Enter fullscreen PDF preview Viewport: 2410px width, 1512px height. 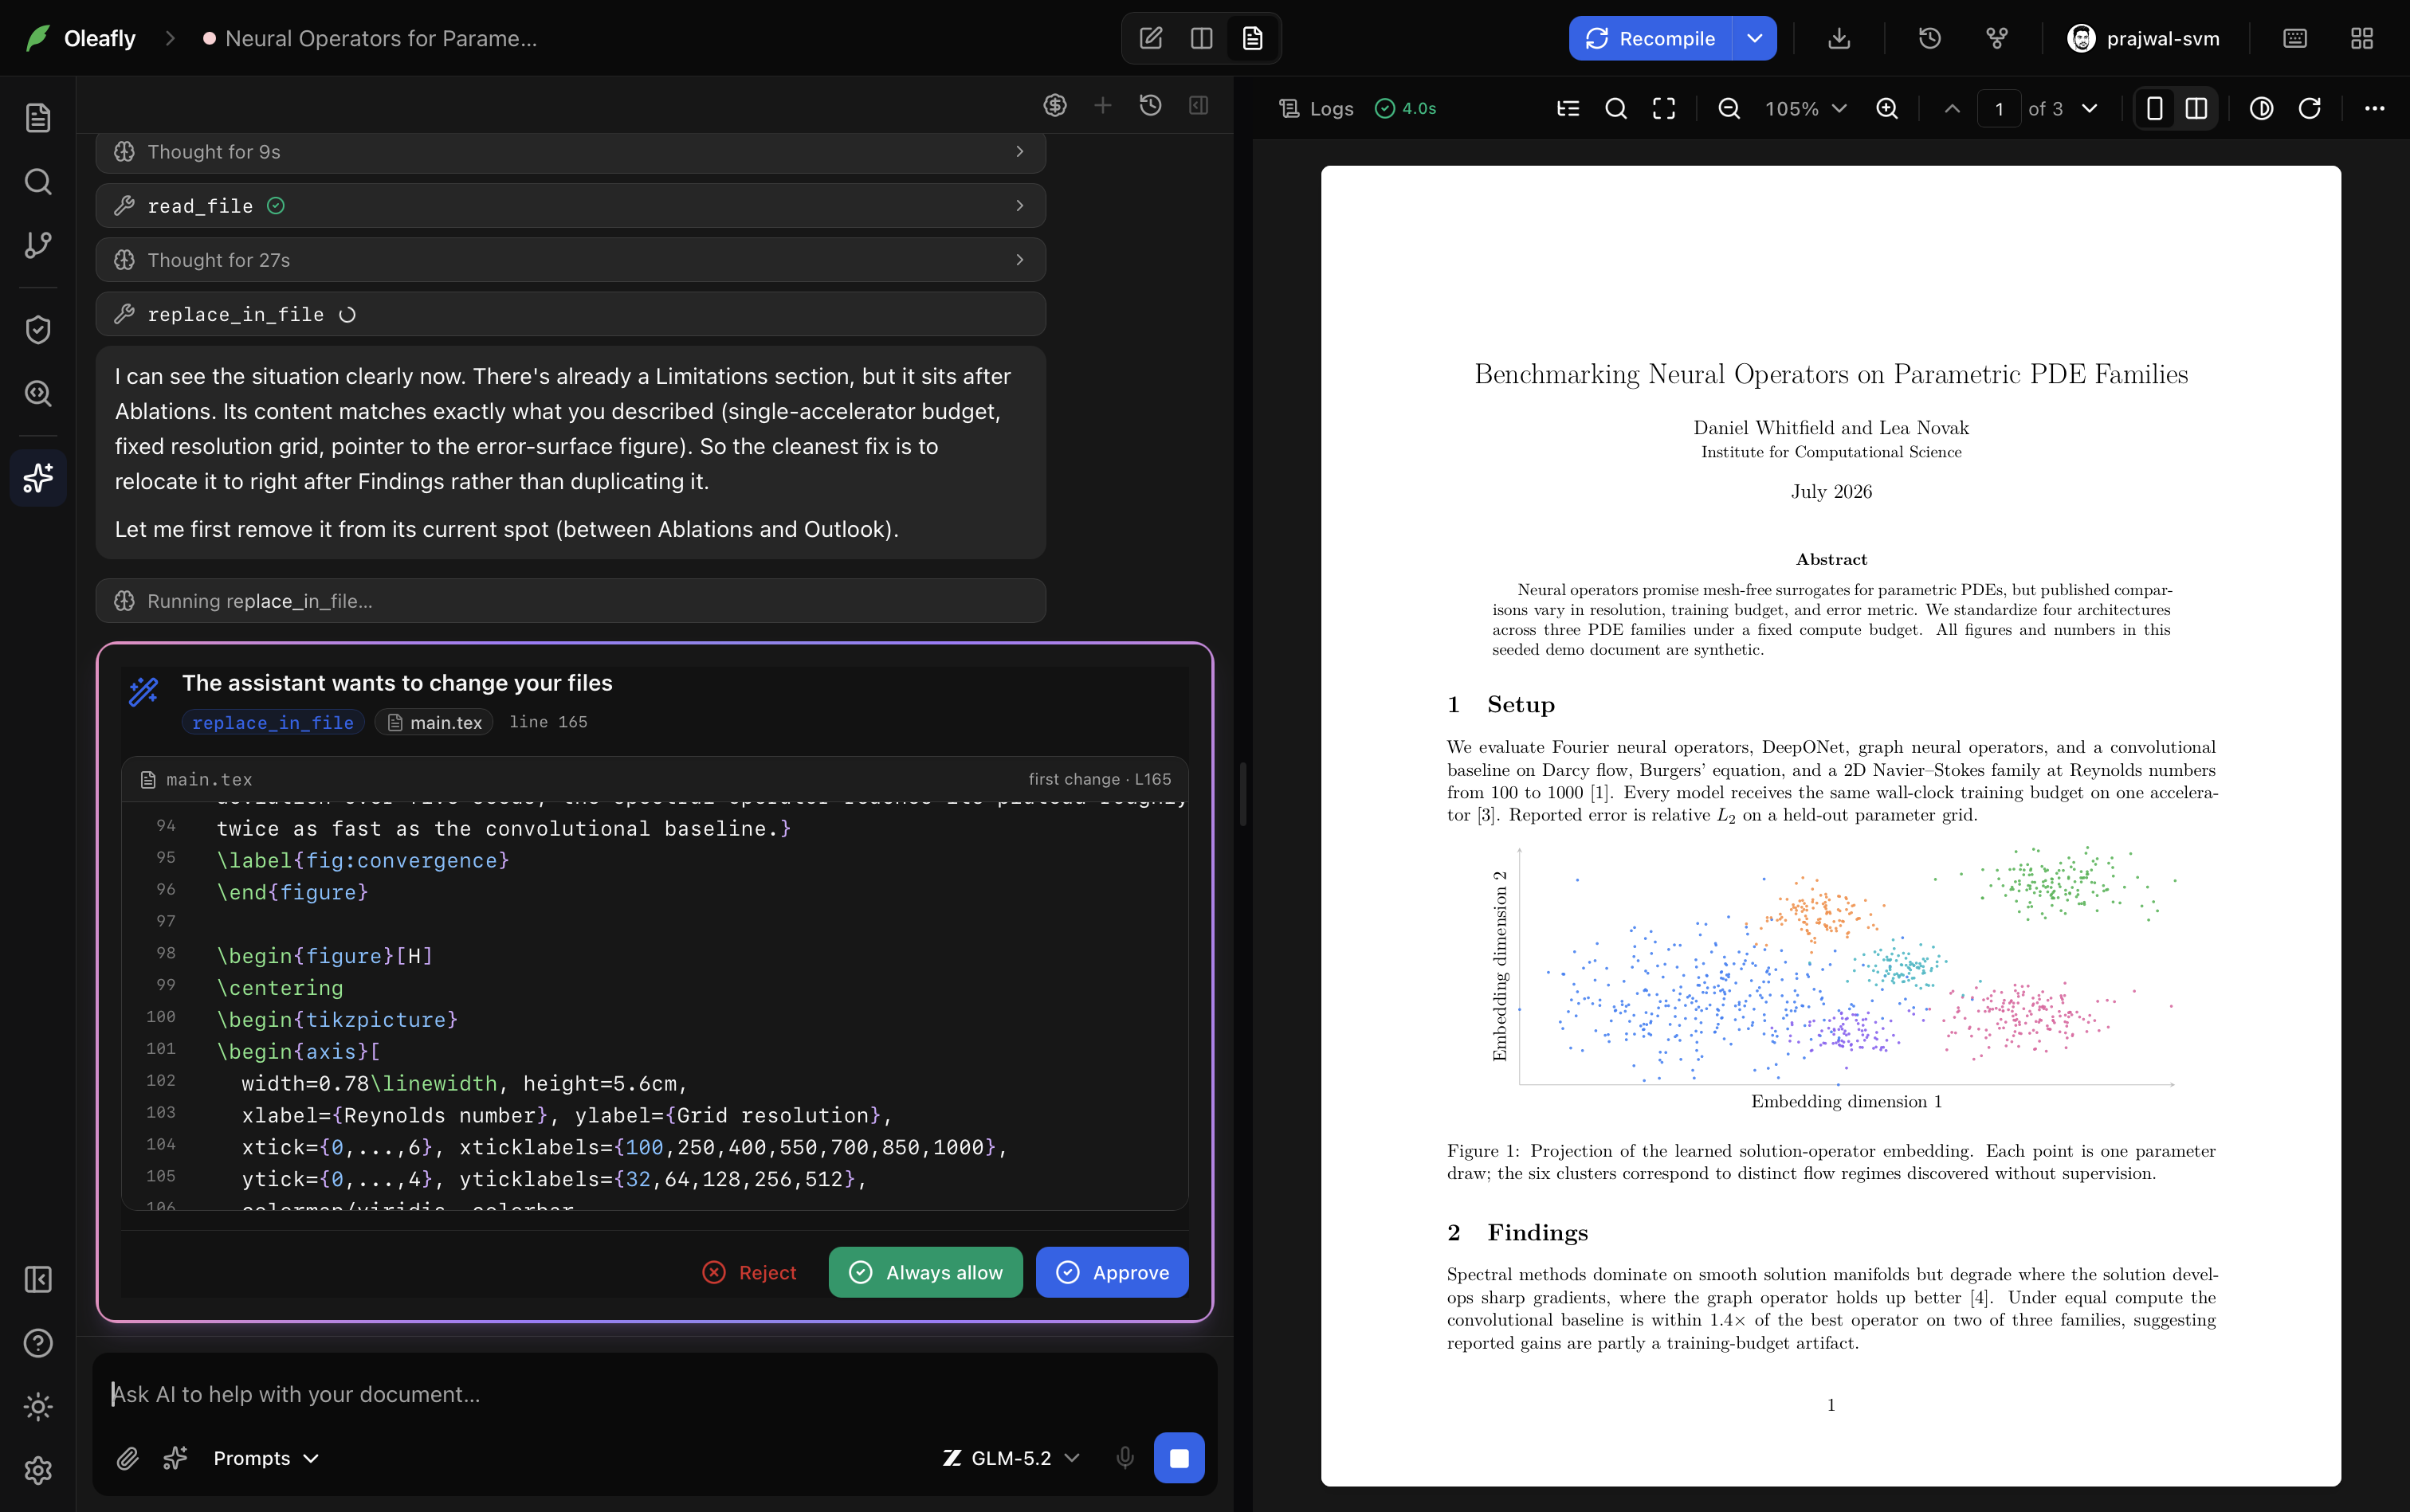(1664, 108)
